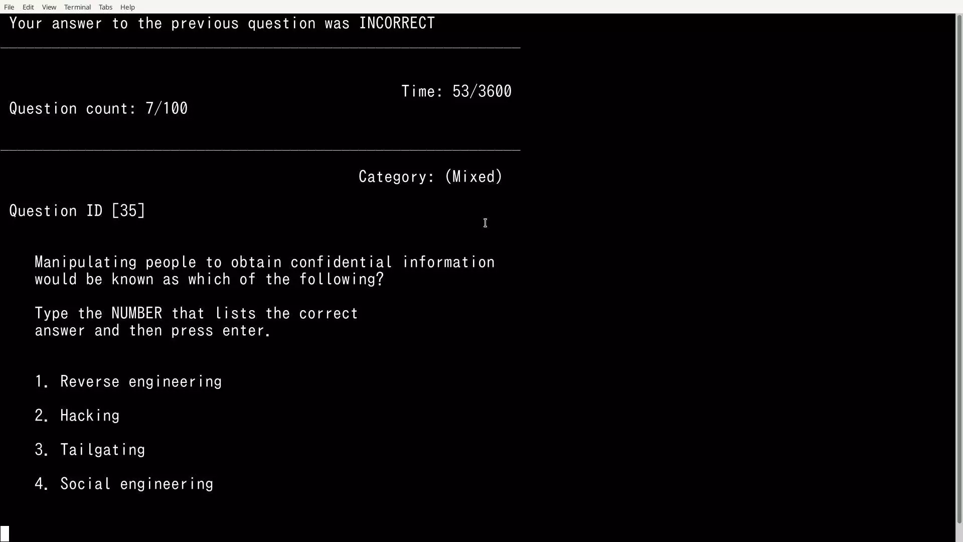Click the word INCORRECT in top line
Viewport: 963px width, 542px height.
pos(397,23)
